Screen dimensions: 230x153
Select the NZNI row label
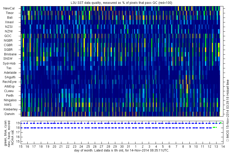9,31
